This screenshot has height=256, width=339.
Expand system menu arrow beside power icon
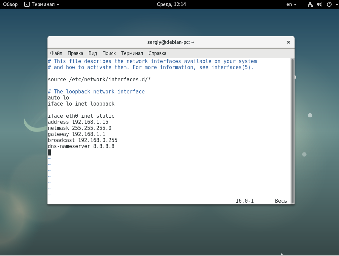coord(334,5)
